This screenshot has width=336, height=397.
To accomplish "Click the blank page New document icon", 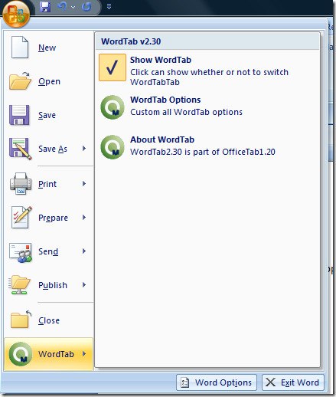I will pos(20,48).
